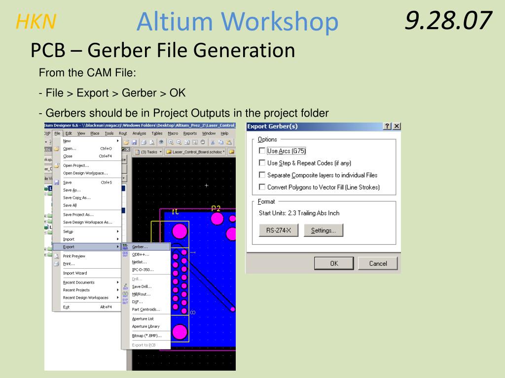
Task: Click the mill OUT icon beside Mill/Rout
Action: (125, 294)
